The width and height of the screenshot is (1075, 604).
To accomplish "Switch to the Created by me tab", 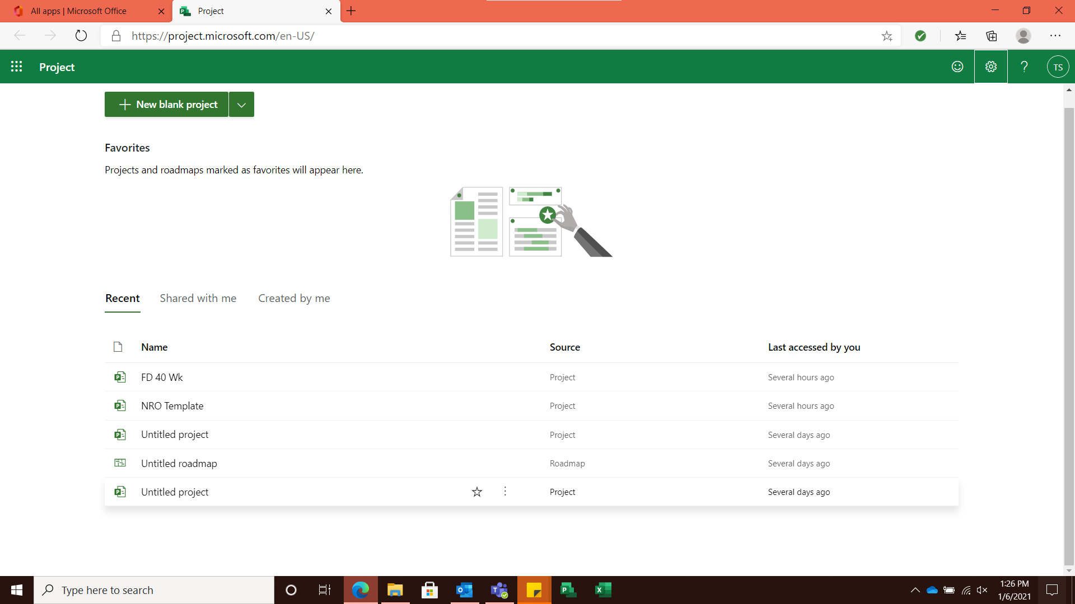I will tap(294, 298).
